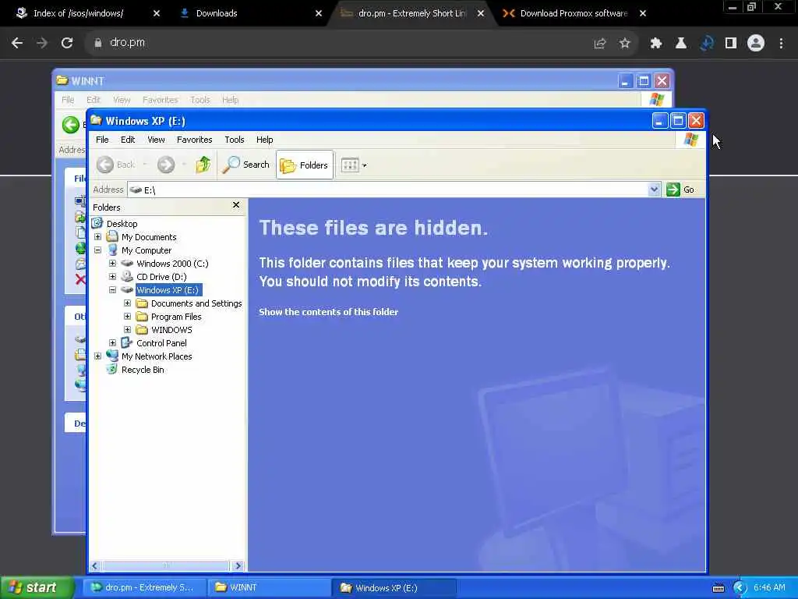Toggle the Folders pane button

305,165
